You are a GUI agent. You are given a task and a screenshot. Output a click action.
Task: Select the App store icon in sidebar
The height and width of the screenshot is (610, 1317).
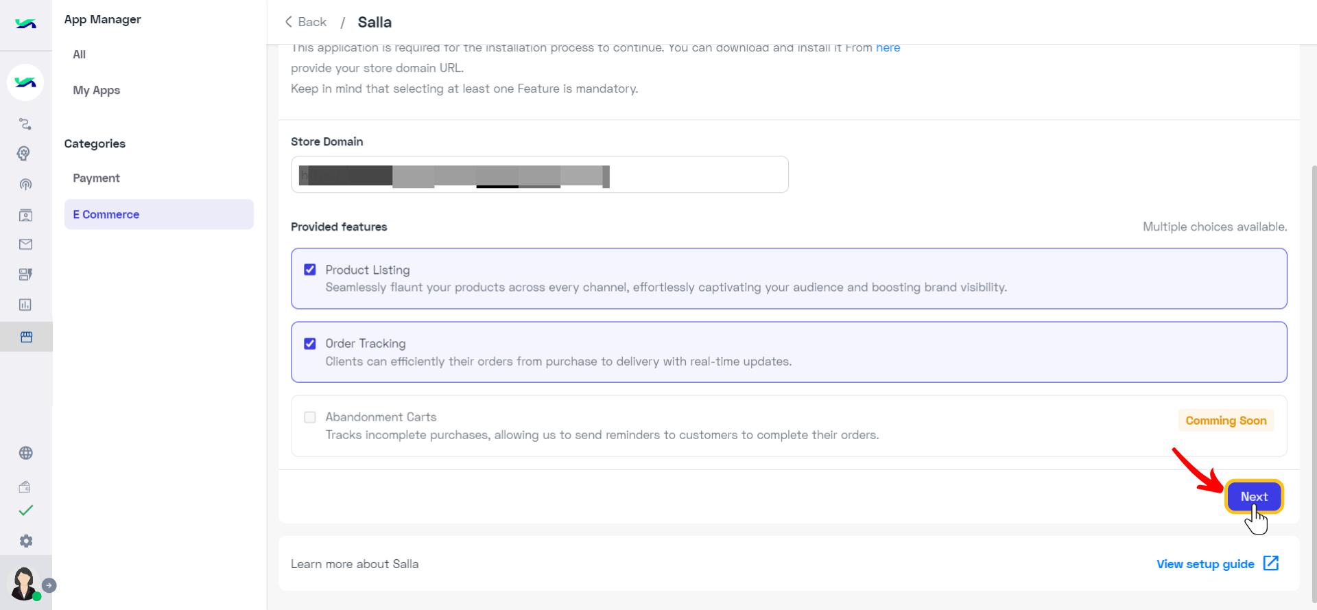(26, 337)
